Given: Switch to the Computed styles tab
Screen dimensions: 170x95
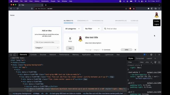Looking at the screenshot, I should (x=140, y=58).
